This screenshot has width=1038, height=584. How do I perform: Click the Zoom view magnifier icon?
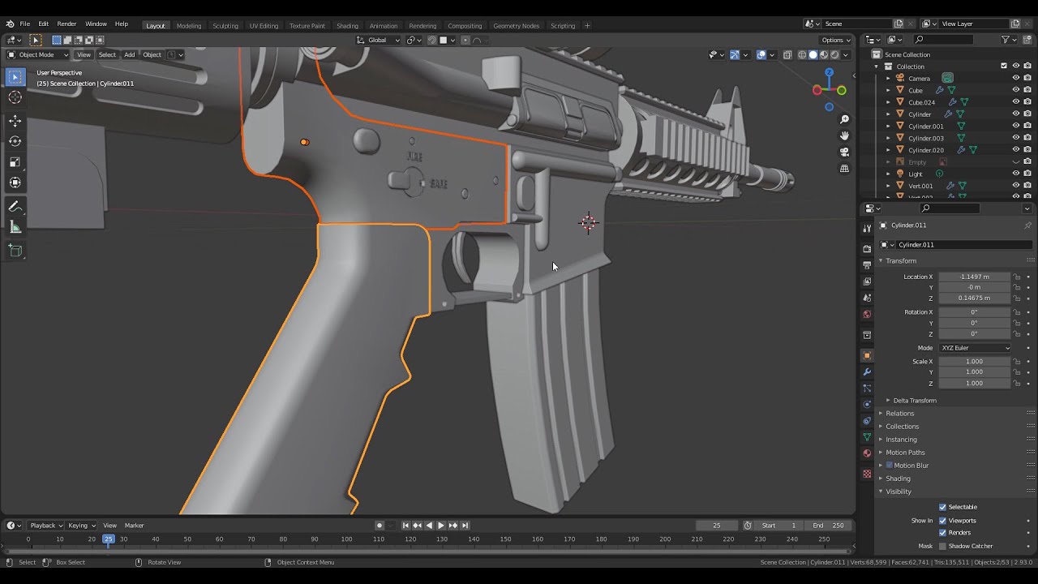[844, 120]
